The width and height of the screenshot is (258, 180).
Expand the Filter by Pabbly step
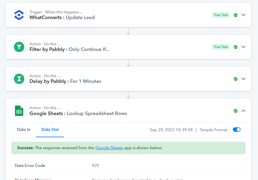(244, 47)
